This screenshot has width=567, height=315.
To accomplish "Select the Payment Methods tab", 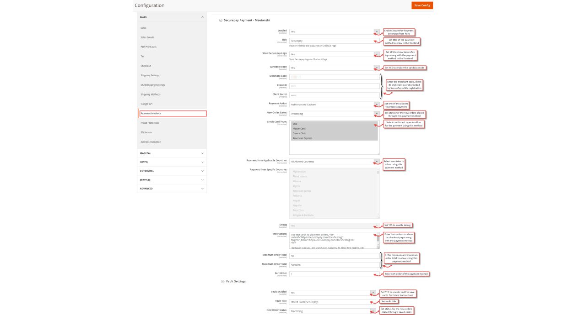I will (x=173, y=113).
